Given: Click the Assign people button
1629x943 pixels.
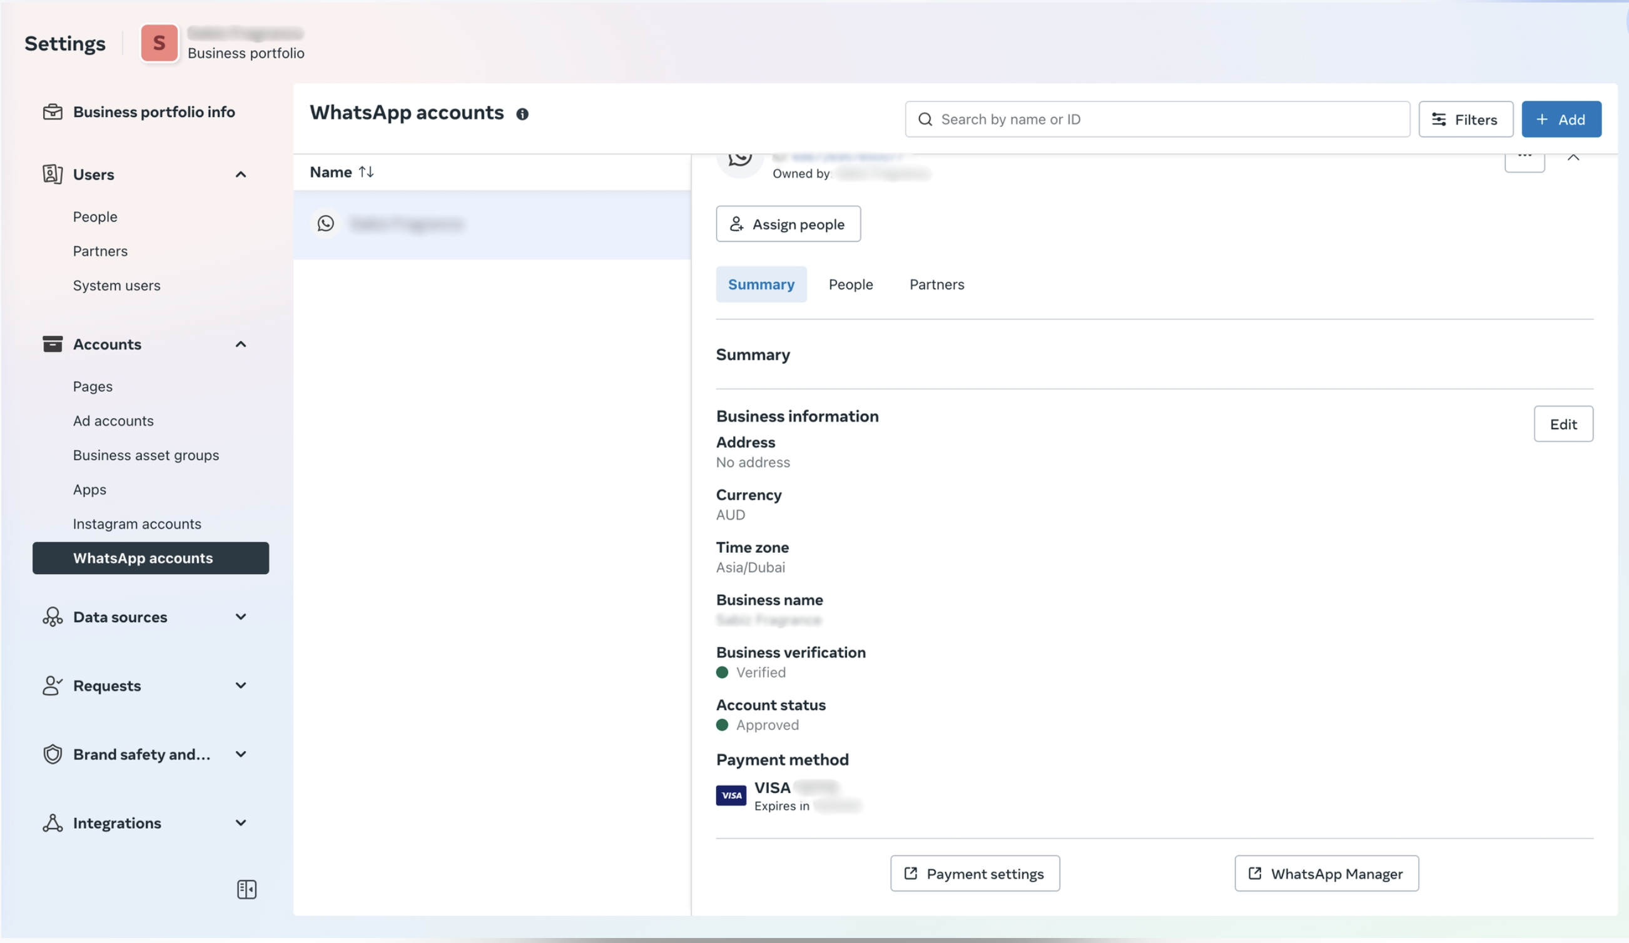Looking at the screenshot, I should (x=788, y=224).
